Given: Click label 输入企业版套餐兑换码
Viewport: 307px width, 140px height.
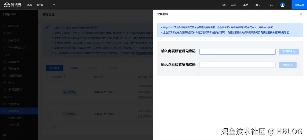Looking at the screenshot, I should [178, 65].
